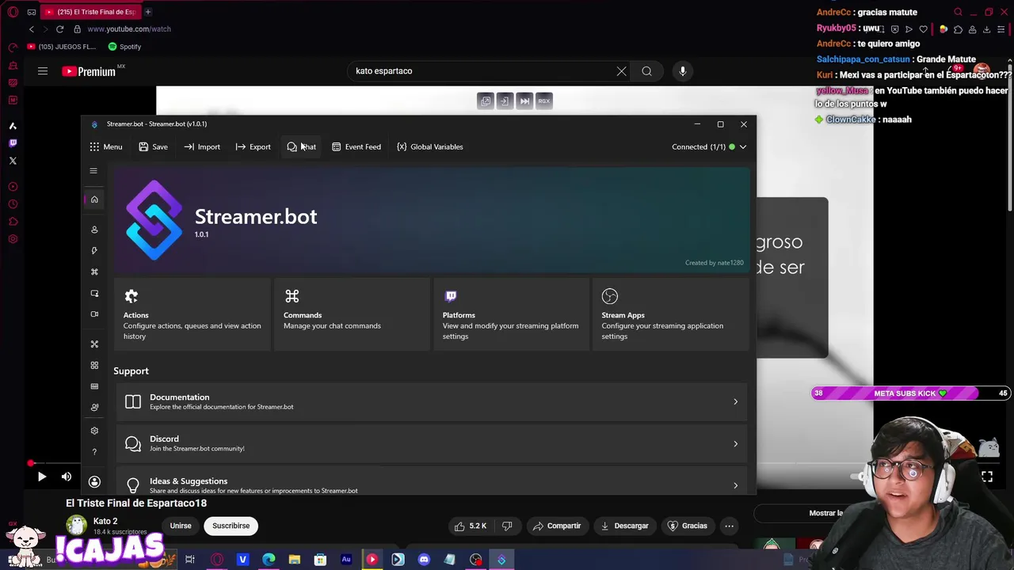This screenshot has height=570, width=1014.
Task: Open the Stream Apps card
Action: point(670,314)
